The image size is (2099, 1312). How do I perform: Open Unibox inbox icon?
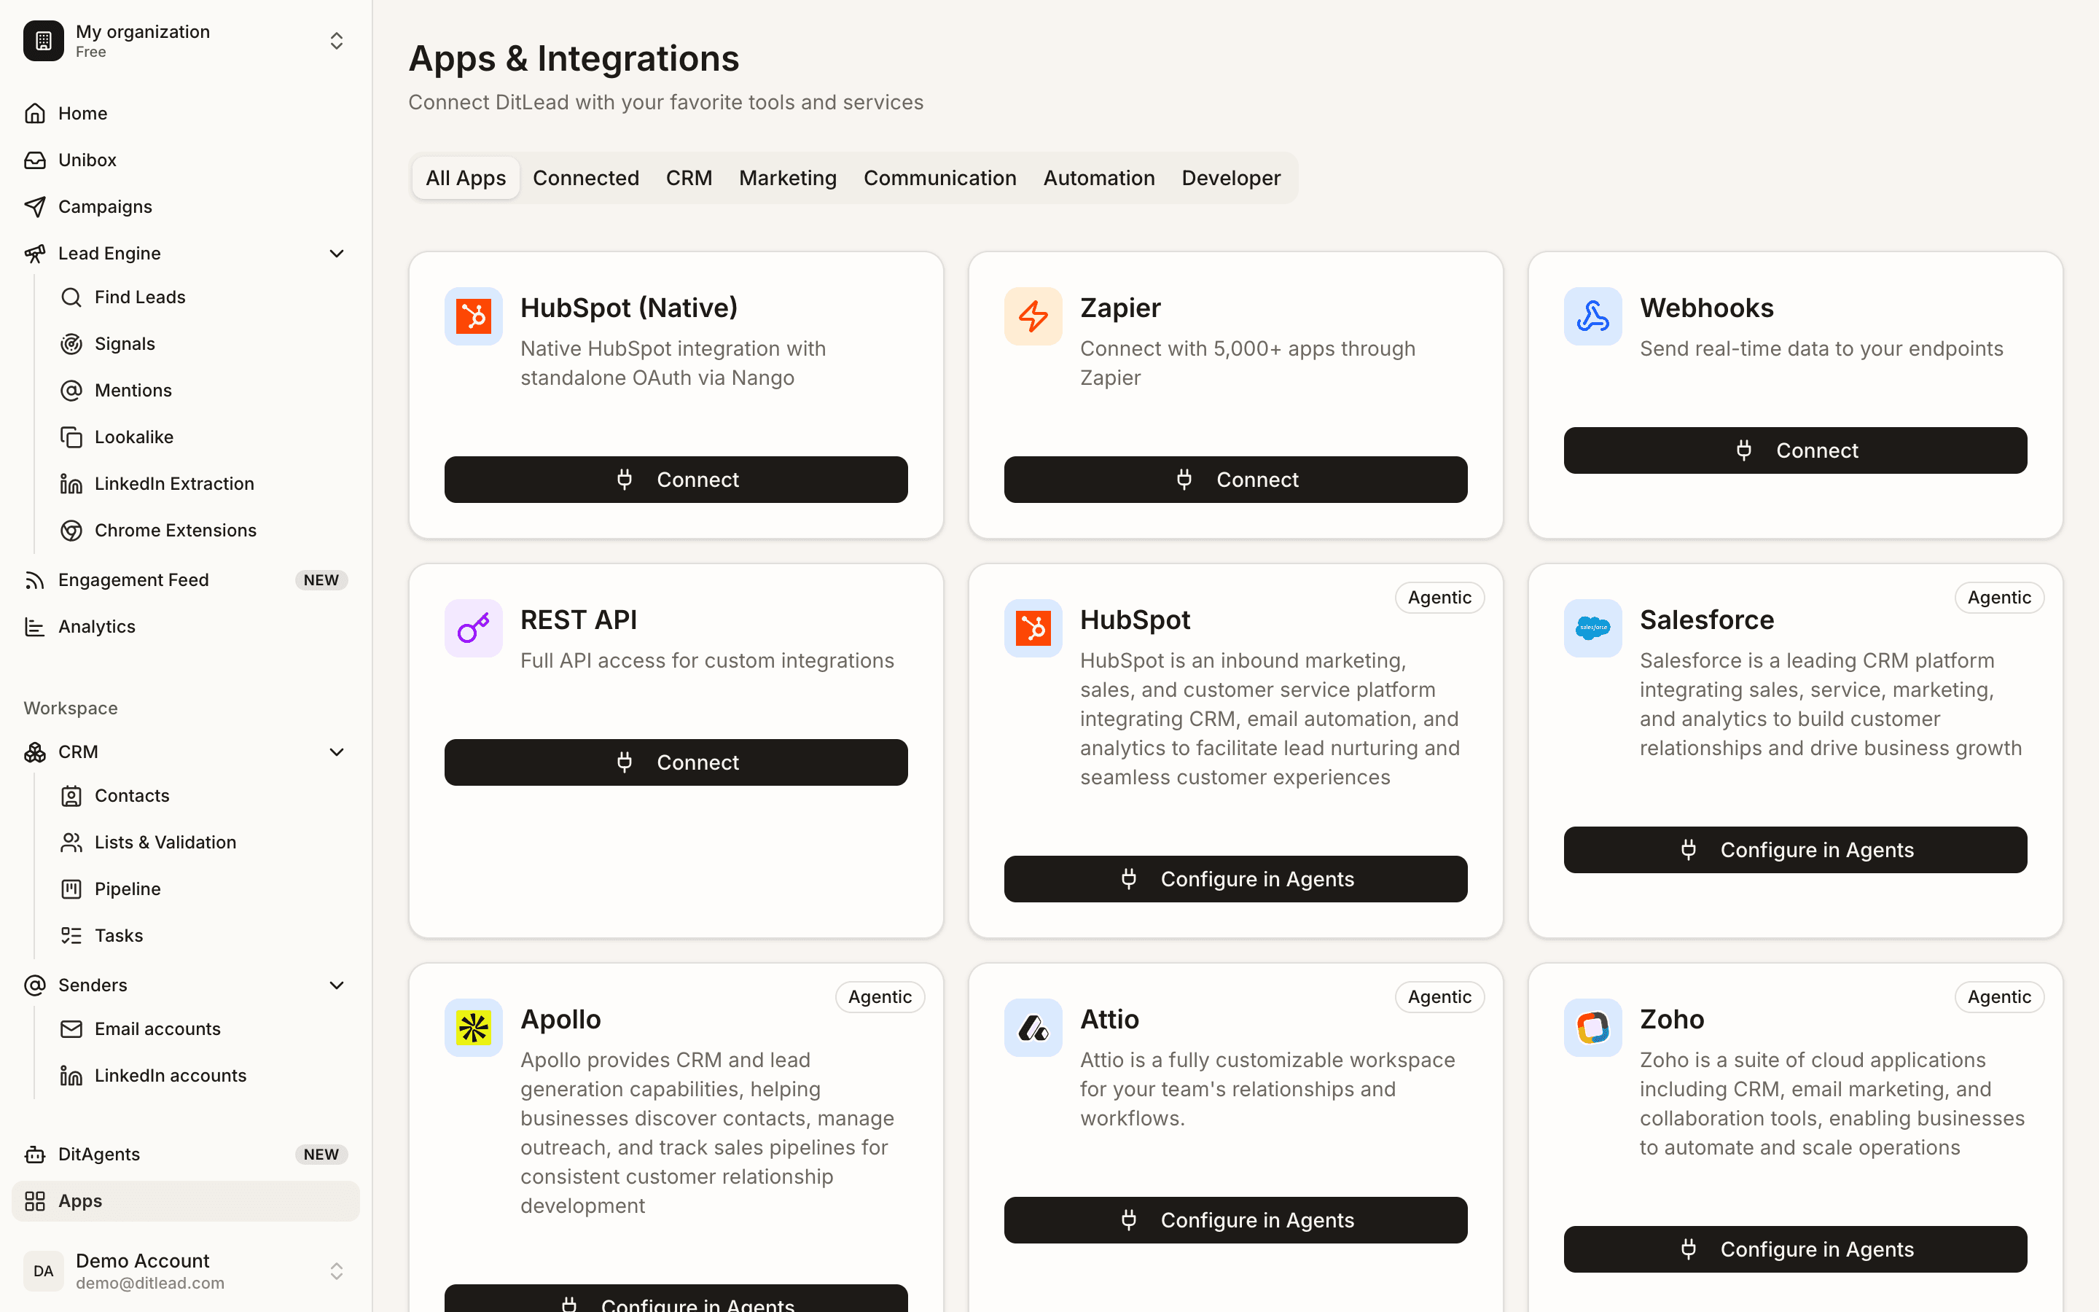point(35,160)
